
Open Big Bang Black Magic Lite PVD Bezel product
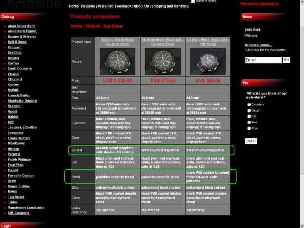click(x=208, y=42)
